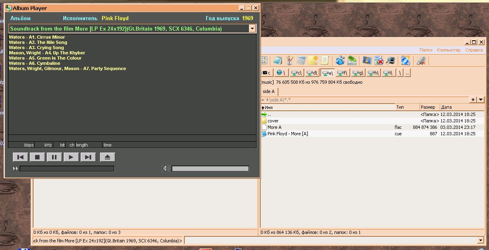489x250 pixels.
Task: Adjust the volume slider bar
Action: click(x=210, y=169)
